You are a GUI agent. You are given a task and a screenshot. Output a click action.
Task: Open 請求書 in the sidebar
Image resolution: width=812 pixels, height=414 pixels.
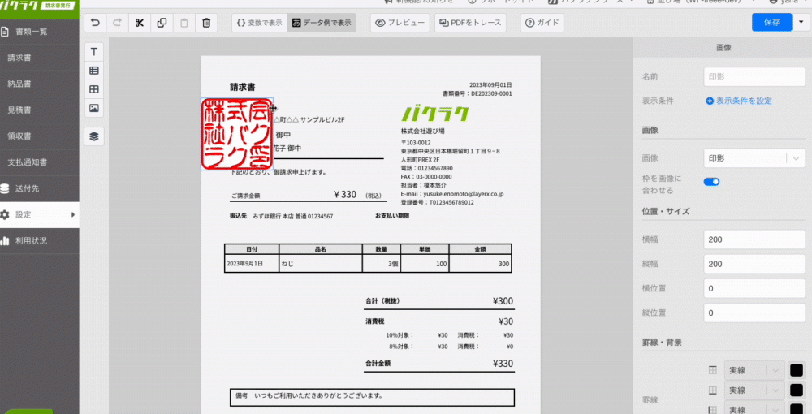point(39,58)
